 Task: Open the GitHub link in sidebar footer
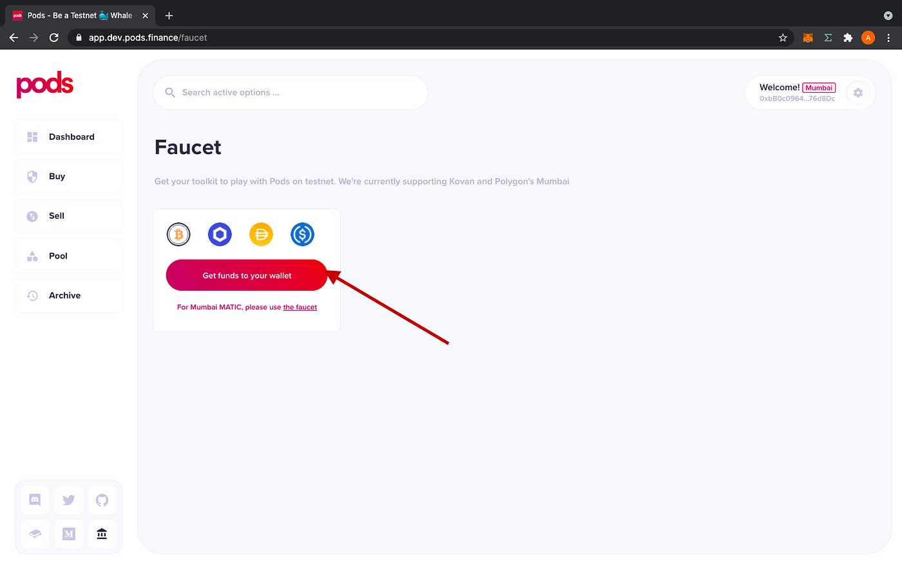[x=102, y=500]
